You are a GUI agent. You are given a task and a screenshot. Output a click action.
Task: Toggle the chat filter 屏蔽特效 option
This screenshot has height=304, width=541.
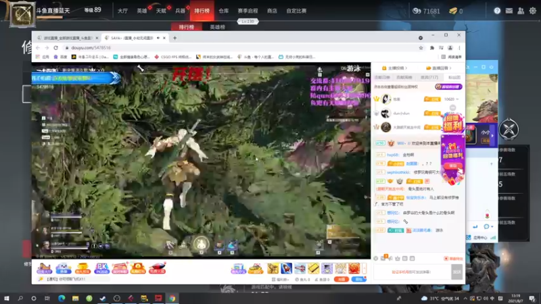(x=453, y=259)
